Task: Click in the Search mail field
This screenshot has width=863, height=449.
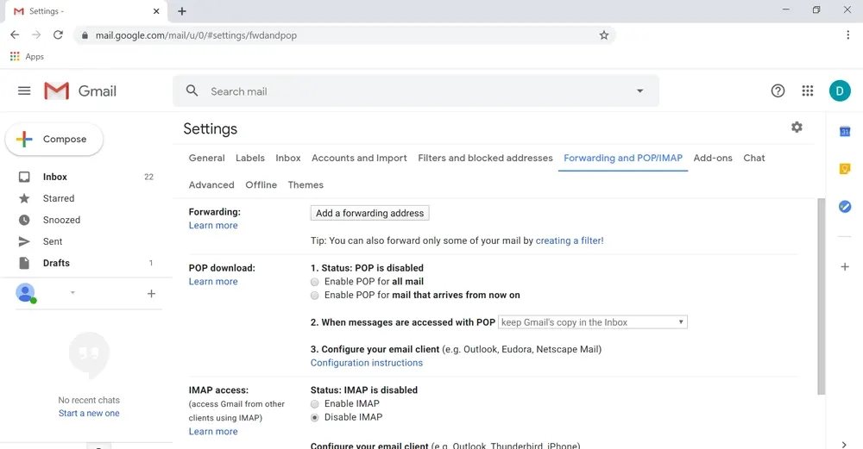Action: 416,91
